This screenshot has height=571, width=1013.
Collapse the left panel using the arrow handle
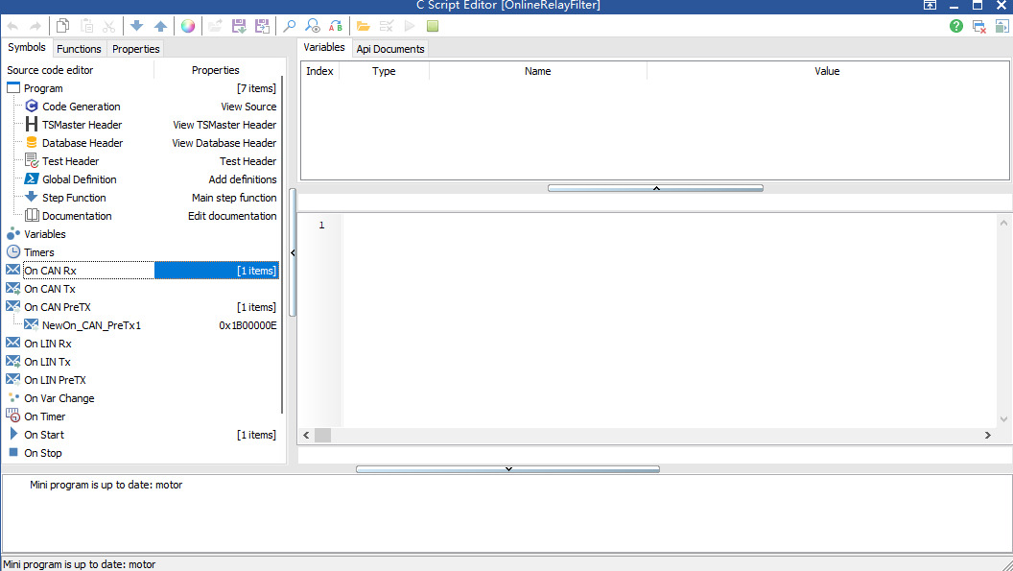(x=293, y=252)
